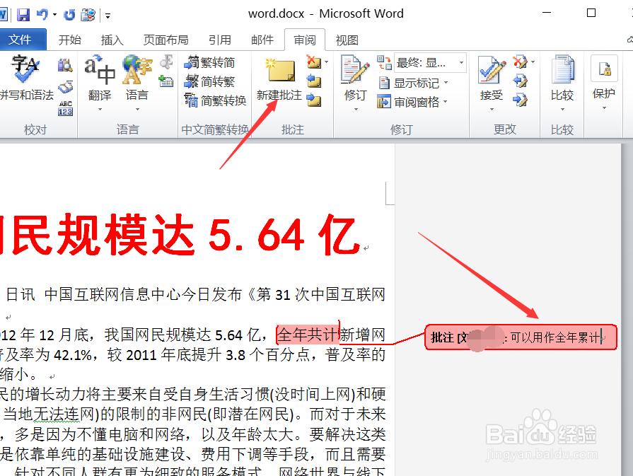
Task: Convert text using 繁转简
Action: (x=209, y=62)
